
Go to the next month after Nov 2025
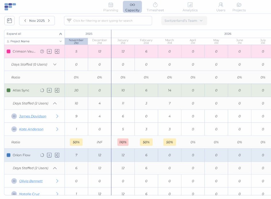coord(49,21)
